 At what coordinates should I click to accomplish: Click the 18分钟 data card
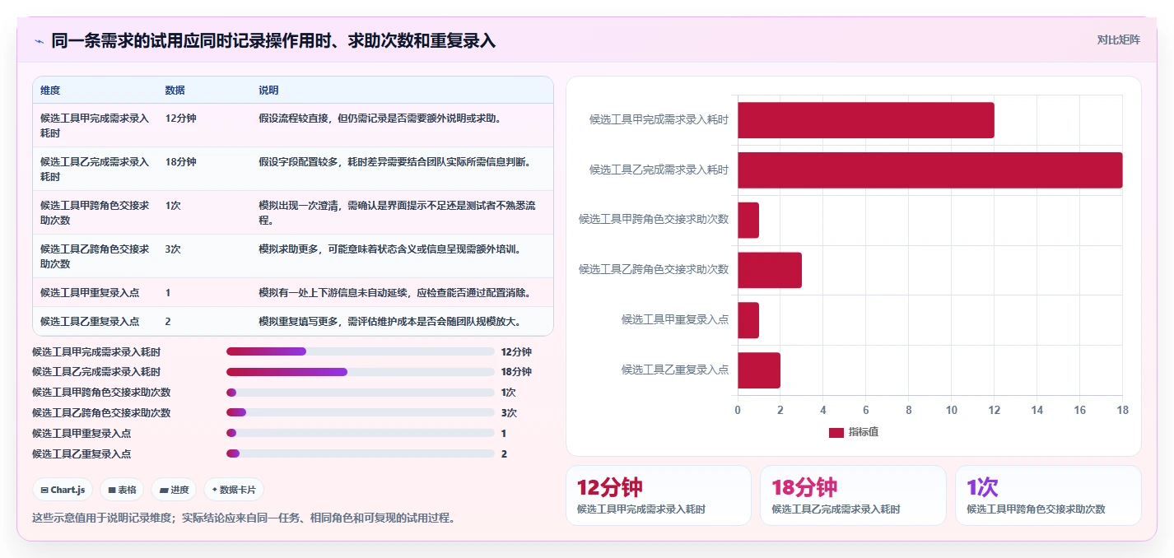(x=853, y=495)
